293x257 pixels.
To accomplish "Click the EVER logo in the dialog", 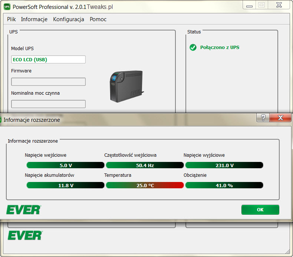I will pyautogui.click(x=24, y=209).
